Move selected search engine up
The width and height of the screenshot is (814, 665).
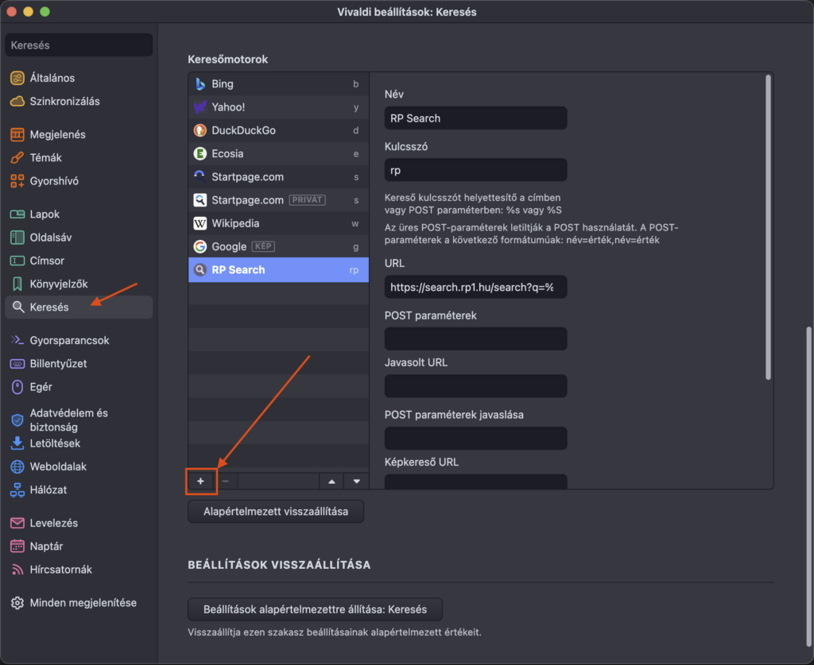coord(331,481)
